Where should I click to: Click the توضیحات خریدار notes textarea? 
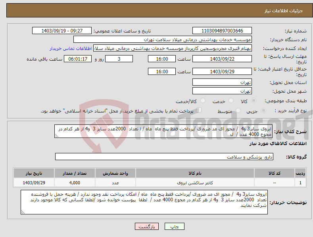tap(144, 202)
